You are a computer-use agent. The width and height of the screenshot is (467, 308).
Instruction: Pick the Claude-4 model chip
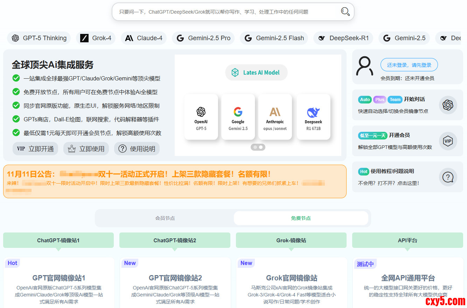[x=144, y=38]
